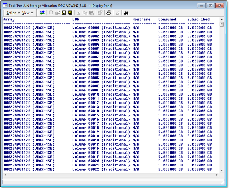
Task: Click the Undo arrow icon
Action: pos(117,13)
